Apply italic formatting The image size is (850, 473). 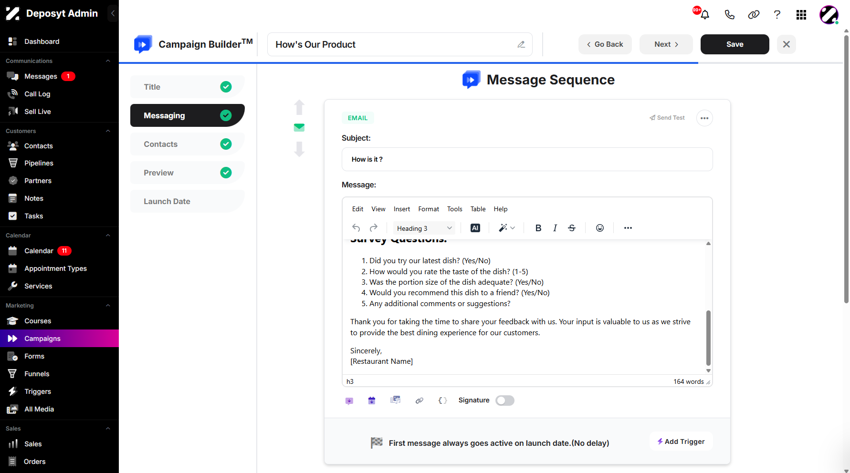tap(555, 228)
